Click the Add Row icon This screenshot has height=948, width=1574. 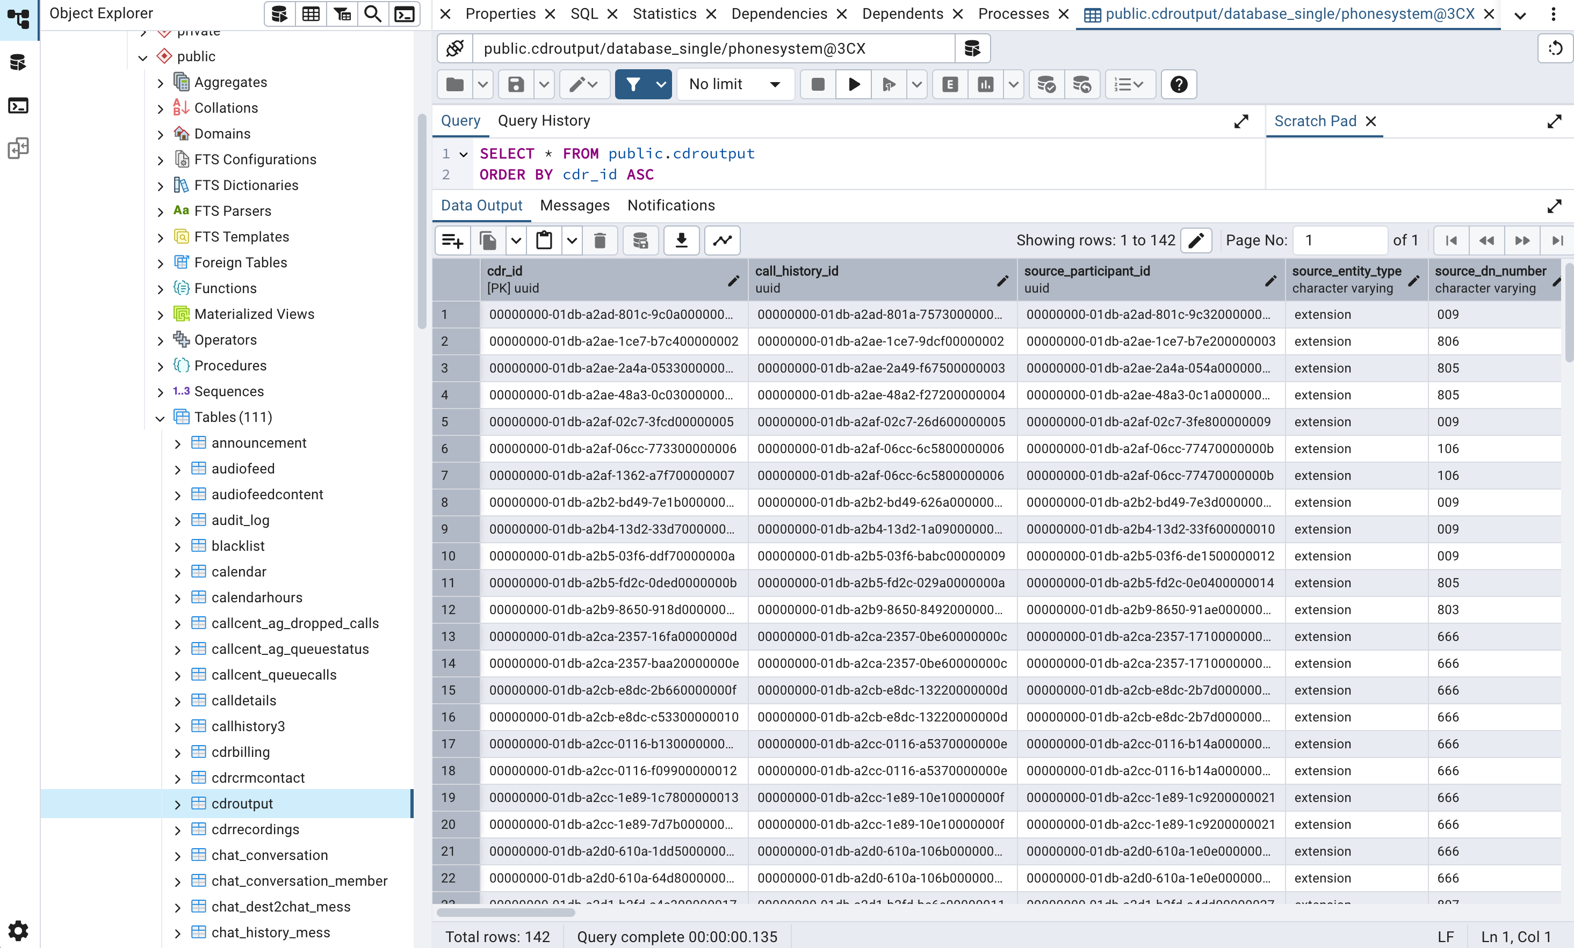pos(453,240)
